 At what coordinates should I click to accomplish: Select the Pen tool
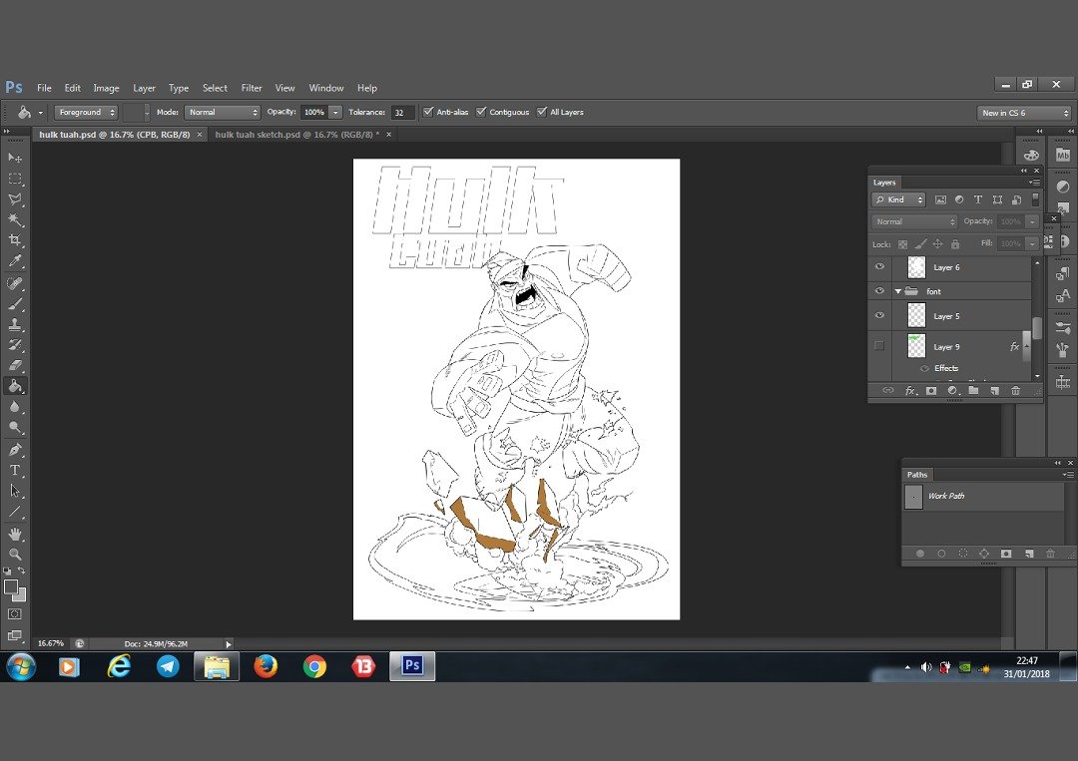tap(14, 450)
